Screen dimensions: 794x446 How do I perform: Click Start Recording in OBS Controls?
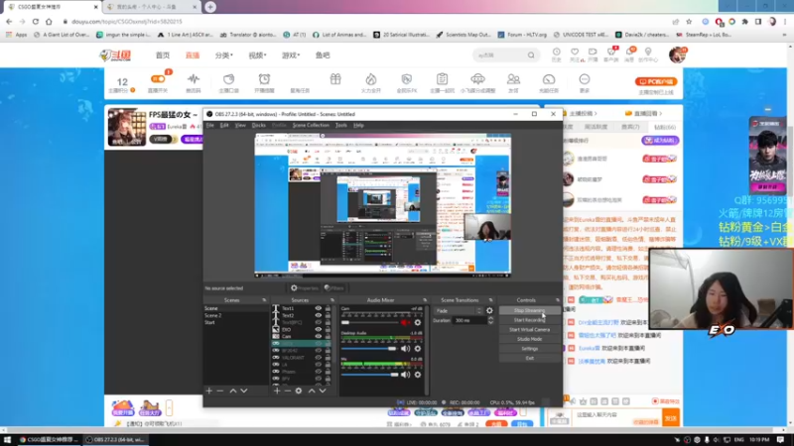click(530, 320)
